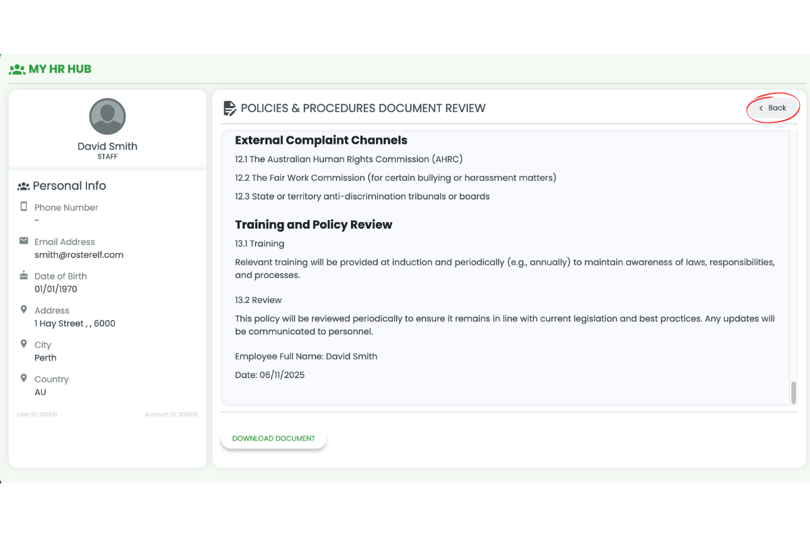Click the location pin beside City
810x540 pixels.
24,345
